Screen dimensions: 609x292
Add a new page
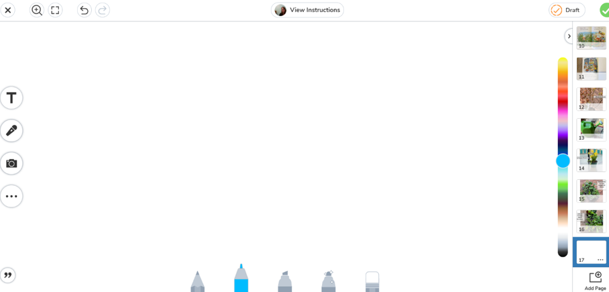point(595,281)
